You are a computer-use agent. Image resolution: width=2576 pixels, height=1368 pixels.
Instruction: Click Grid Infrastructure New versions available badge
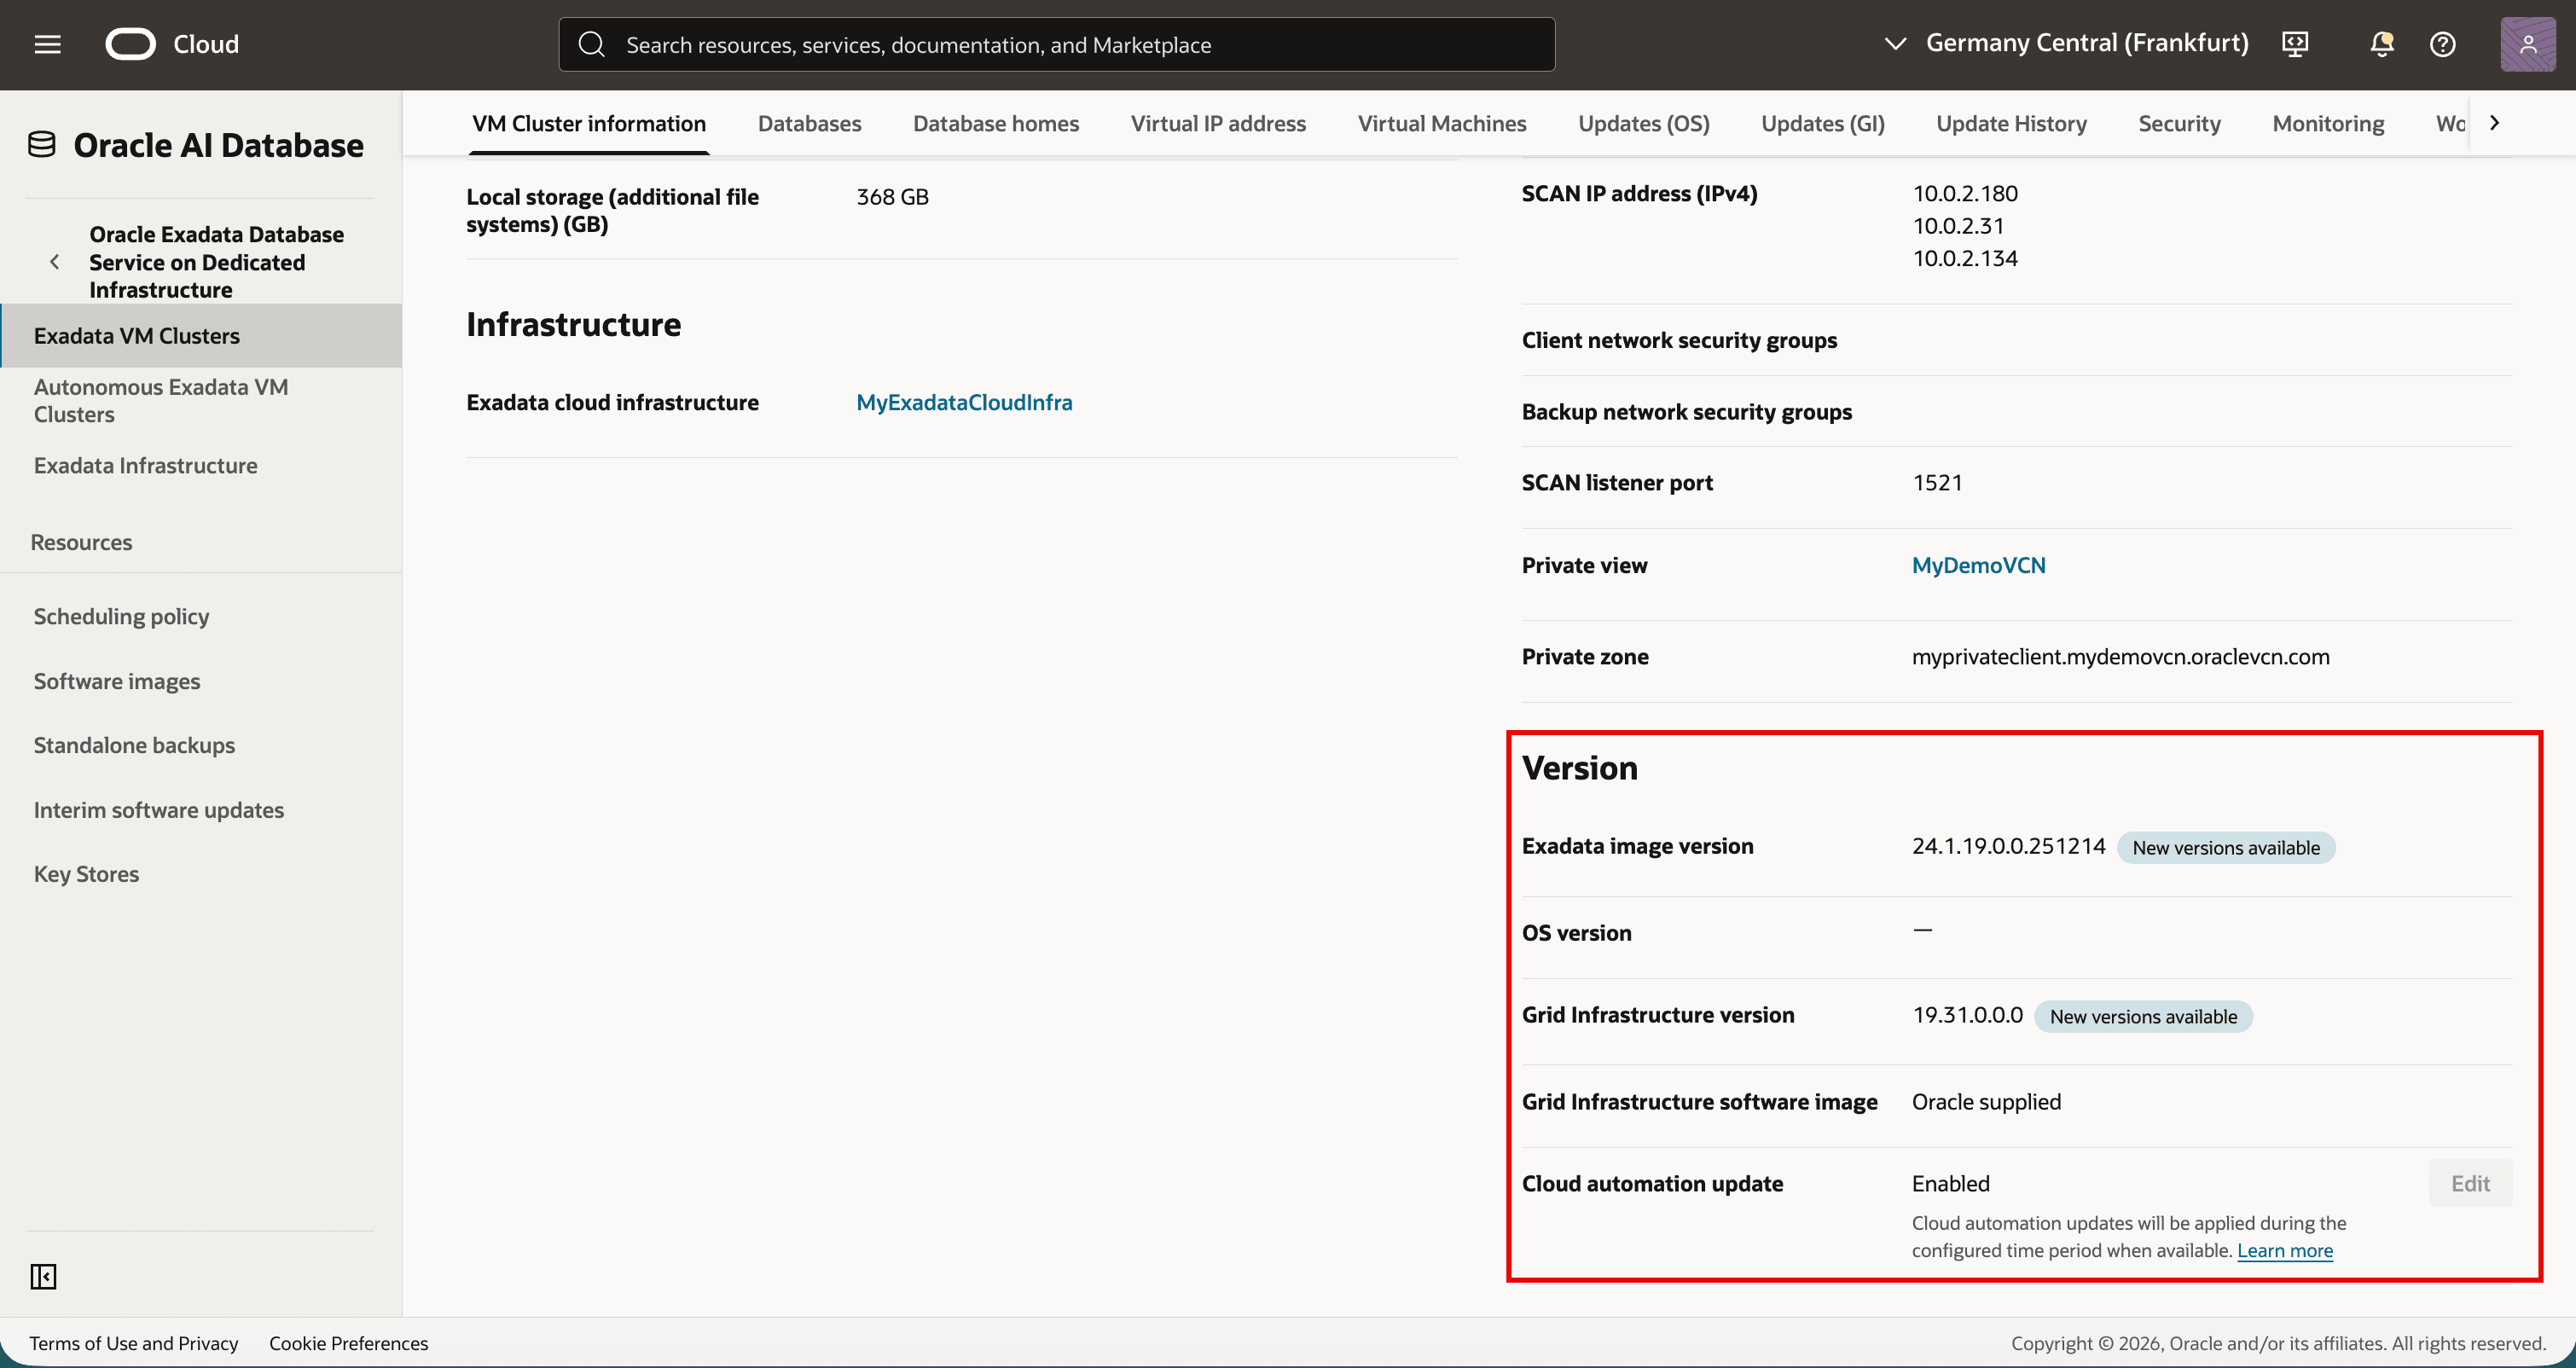pyautogui.click(x=2143, y=1017)
